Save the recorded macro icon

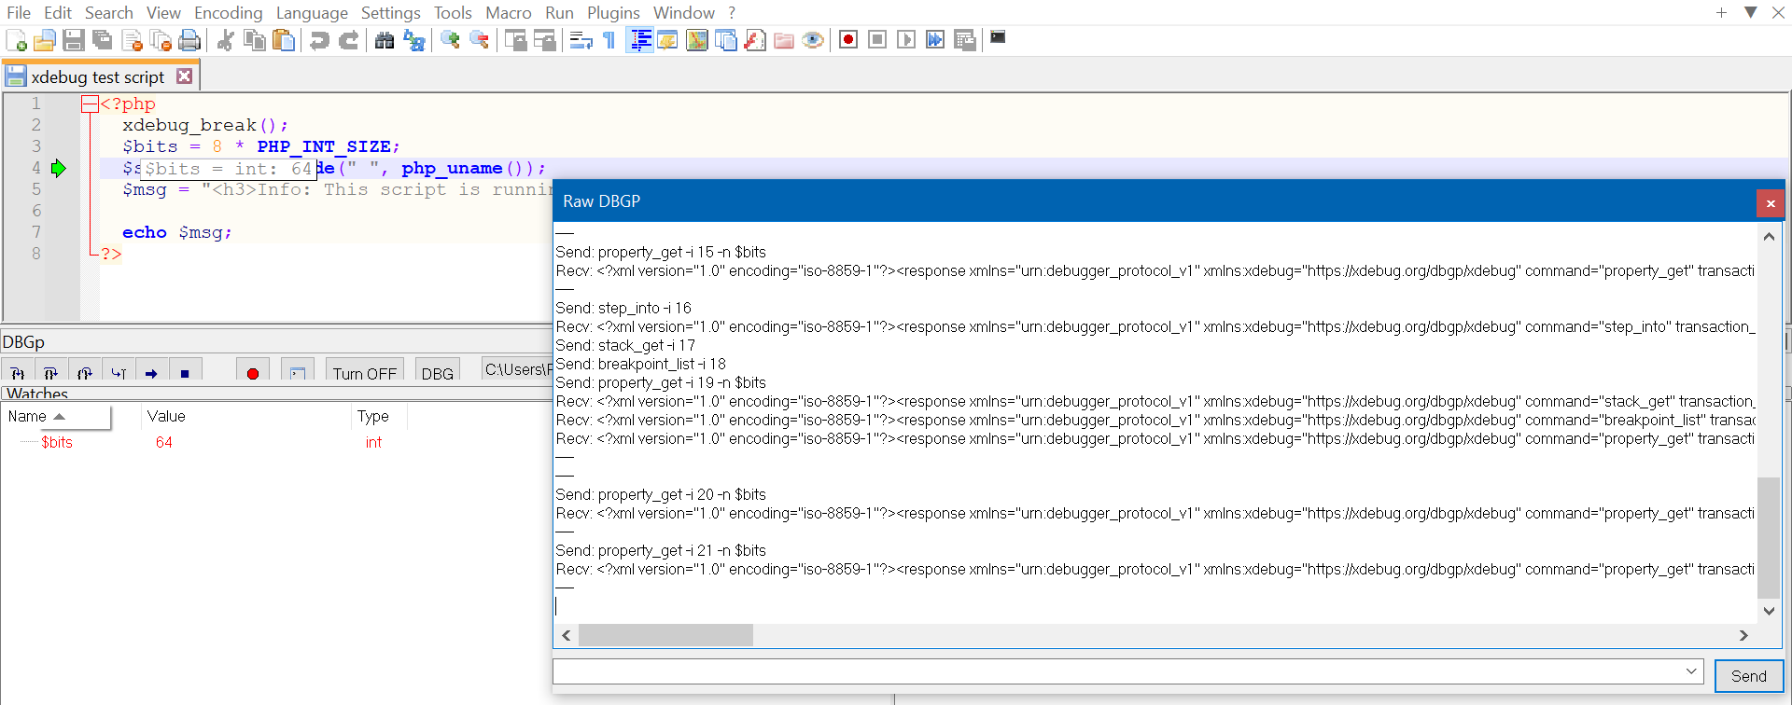965,39
